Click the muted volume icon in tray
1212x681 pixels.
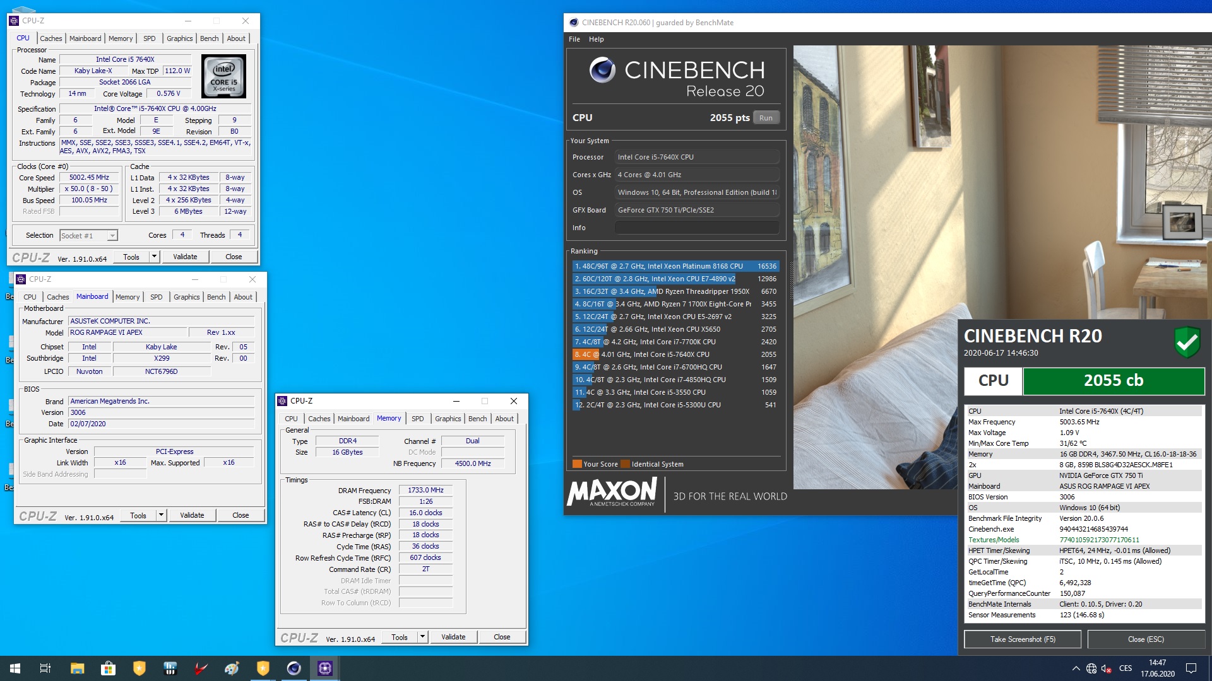click(1106, 668)
